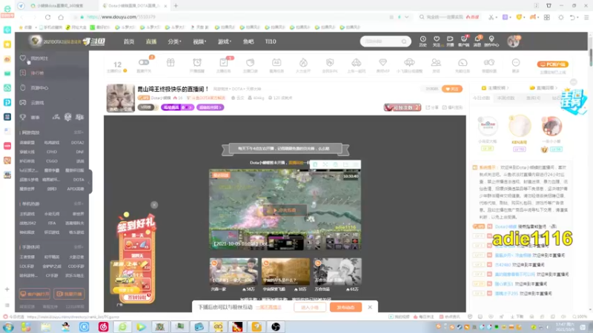Click the orange 关注 follow button
Viewport: 593px width, 333px height.
click(452, 89)
